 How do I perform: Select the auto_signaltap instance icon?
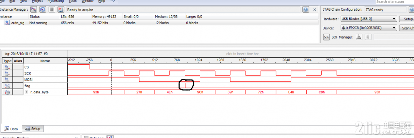[x=7, y=23]
